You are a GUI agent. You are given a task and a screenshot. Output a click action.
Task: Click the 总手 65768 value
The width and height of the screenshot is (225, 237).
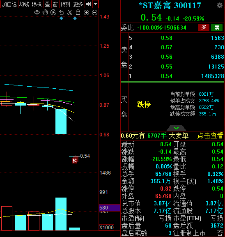163,174
